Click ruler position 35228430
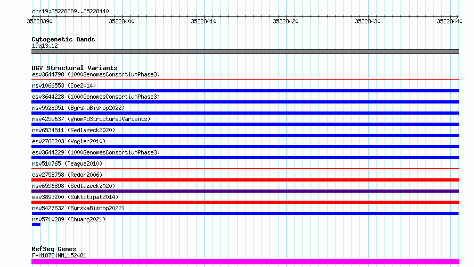The image size is (474, 267). click(367, 21)
